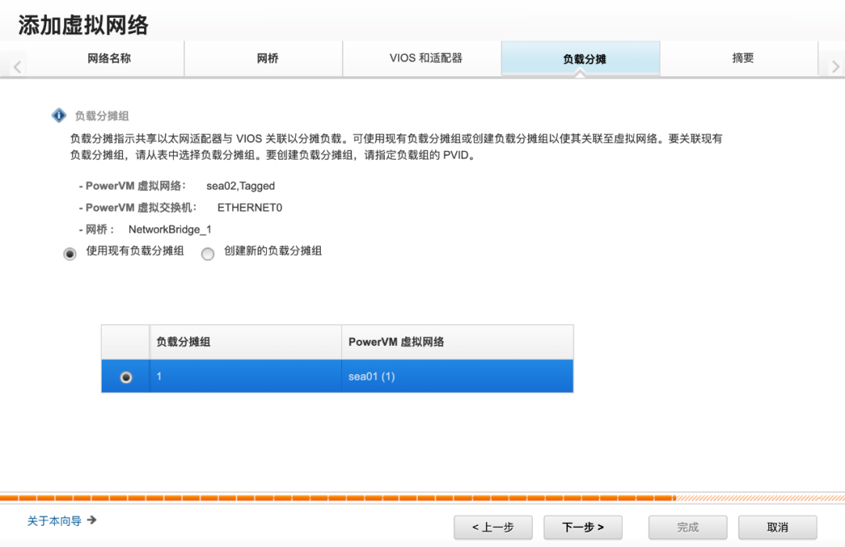
Task: Click the right wizard tab scroll arrow
Action: point(836,67)
